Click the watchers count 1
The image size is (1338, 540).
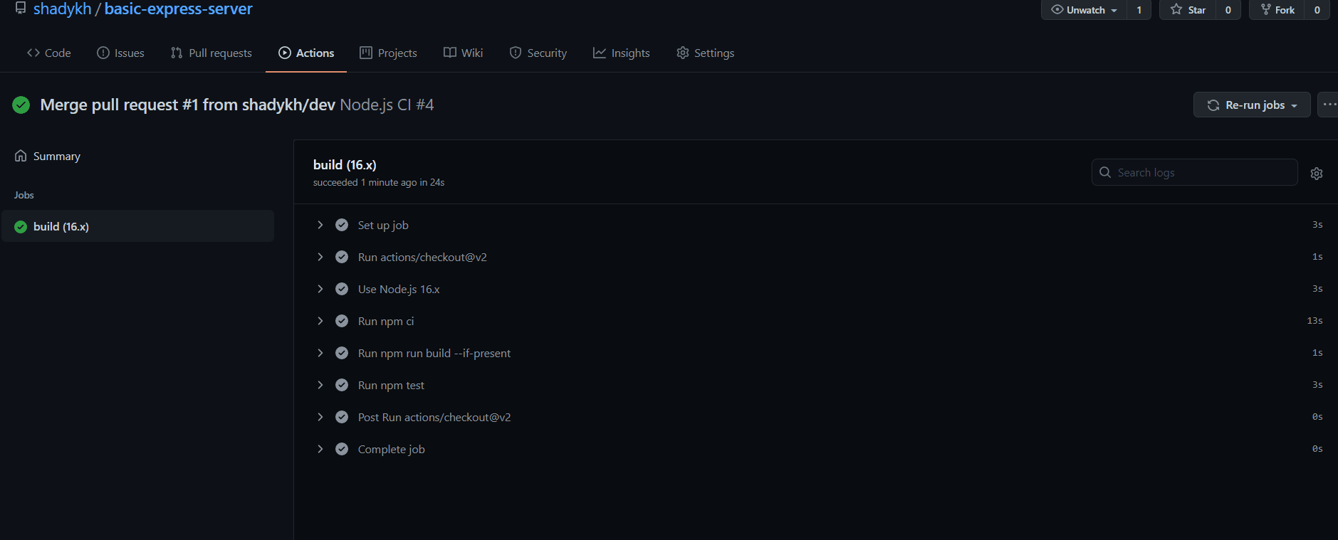[1139, 10]
